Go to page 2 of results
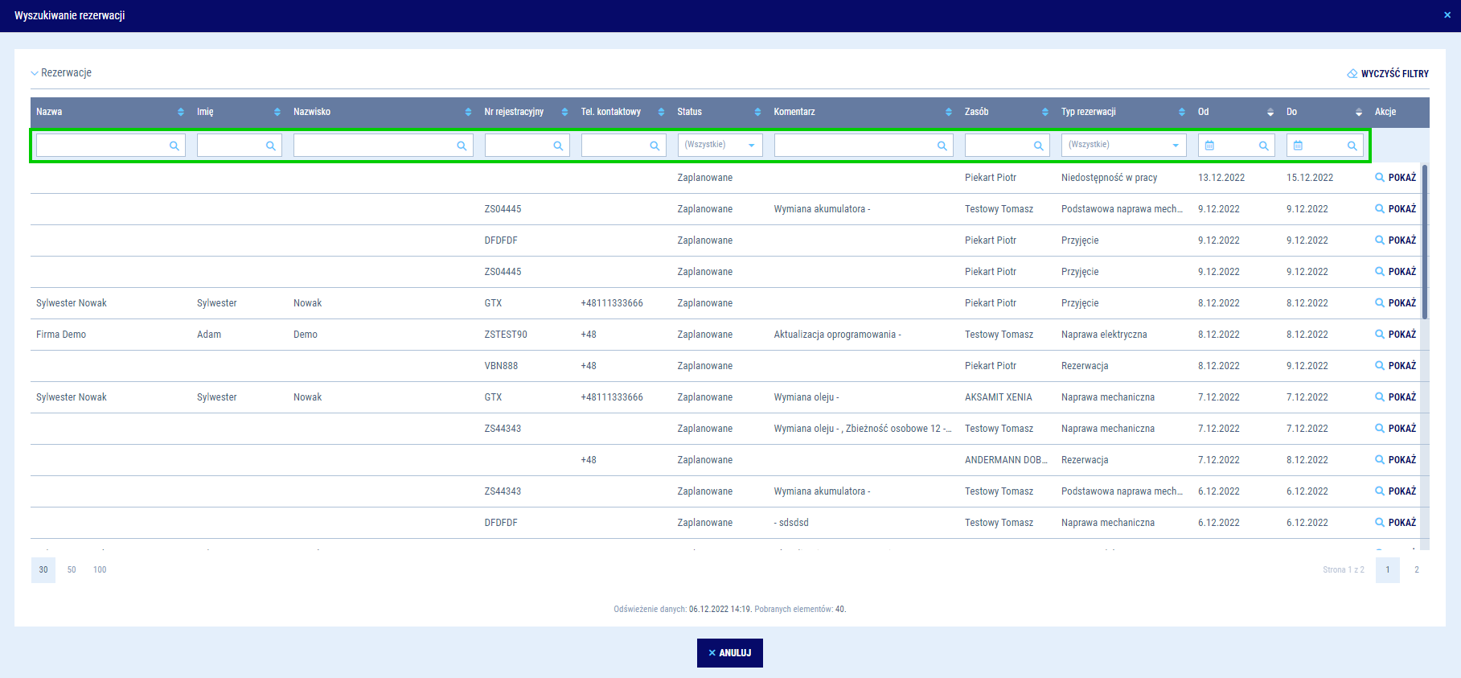This screenshot has width=1461, height=678. [x=1416, y=569]
